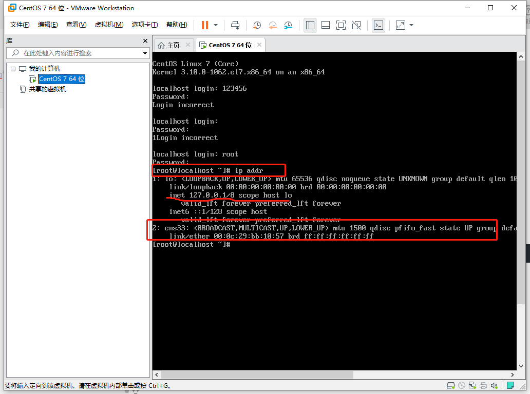The width and height of the screenshot is (530, 394).
Task: Maximize the VMware Workstation window
Action: (x=490, y=8)
